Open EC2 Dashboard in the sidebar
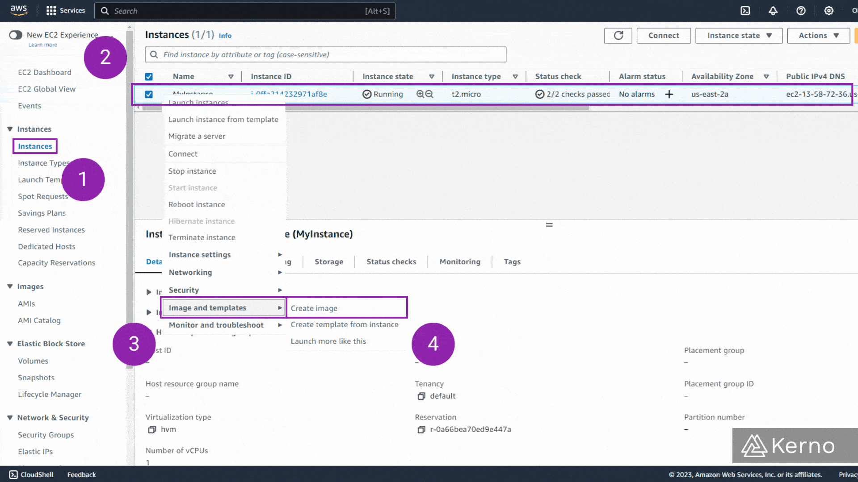Screen dimensions: 858x482 point(45,72)
